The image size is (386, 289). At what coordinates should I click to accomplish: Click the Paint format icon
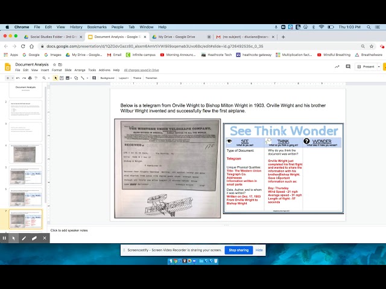pos(36,78)
